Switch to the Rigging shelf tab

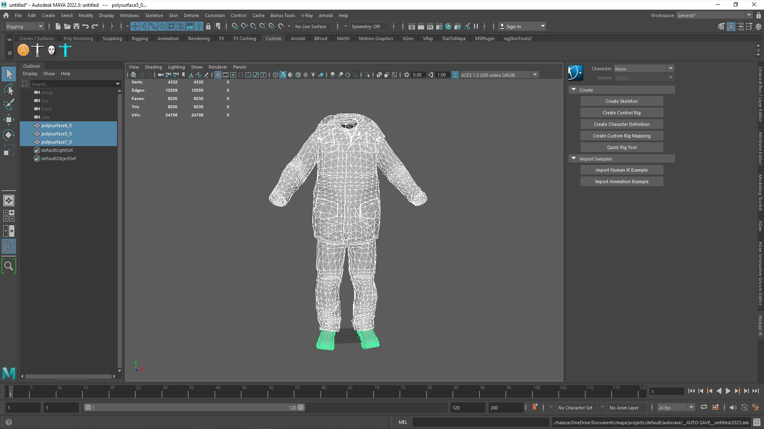tap(140, 39)
